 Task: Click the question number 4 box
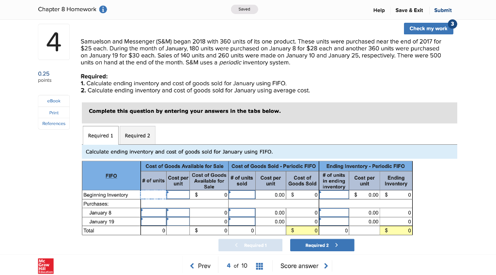(x=54, y=42)
